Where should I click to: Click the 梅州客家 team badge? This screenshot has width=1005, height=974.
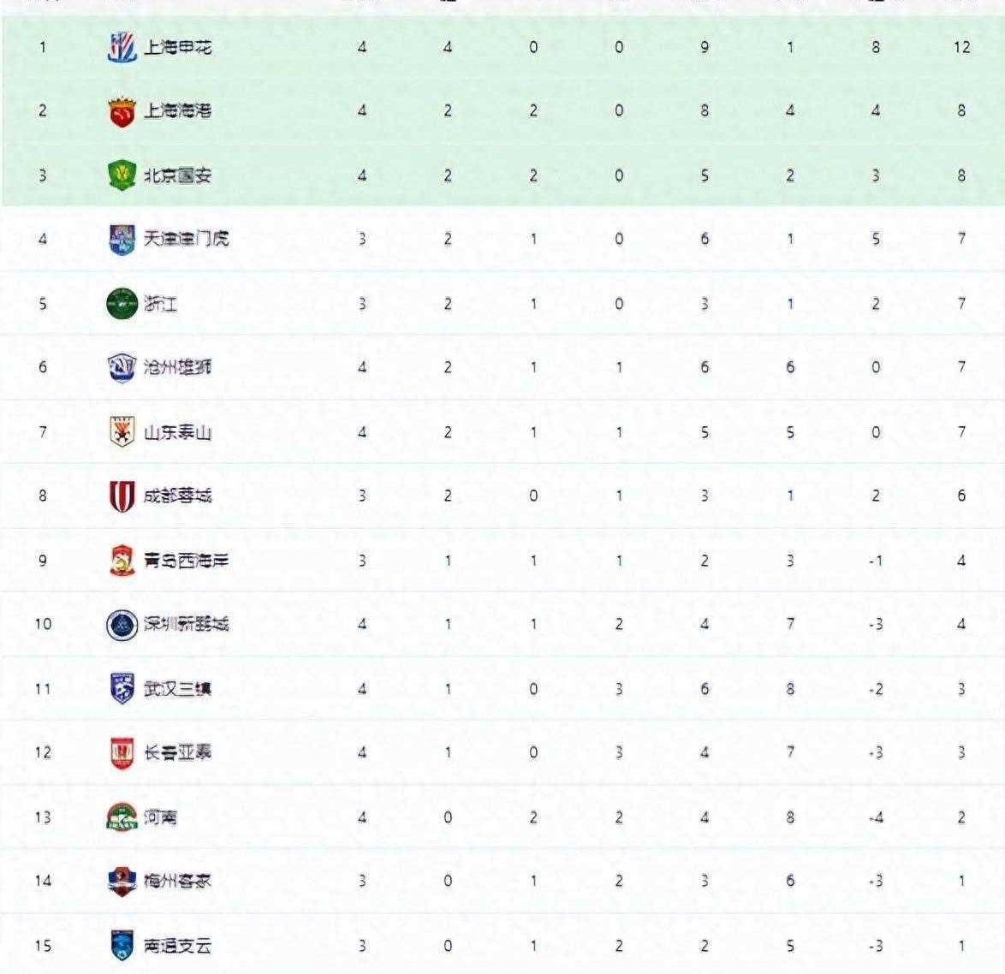click(x=122, y=882)
